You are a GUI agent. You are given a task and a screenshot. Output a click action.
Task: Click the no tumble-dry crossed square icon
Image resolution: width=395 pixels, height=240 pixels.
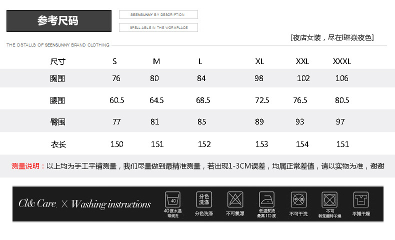(329, 199)
